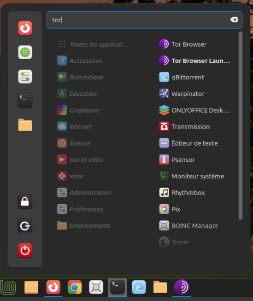Open Moniteur système

[x=191, y=176]
